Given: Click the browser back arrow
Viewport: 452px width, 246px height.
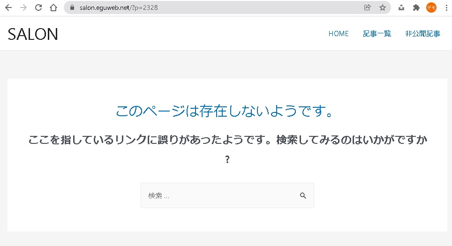Looking at the screenshot, I should (x=8, y=7).
